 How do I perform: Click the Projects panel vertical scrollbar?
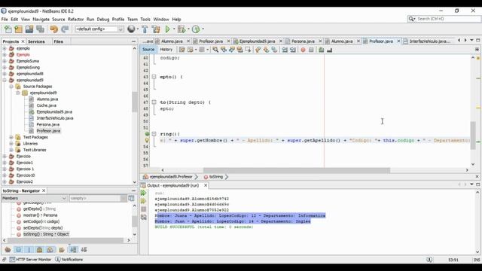pos(135,102)
